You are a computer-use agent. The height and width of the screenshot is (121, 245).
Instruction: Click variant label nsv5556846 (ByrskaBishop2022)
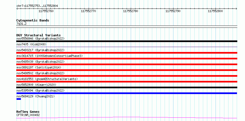click(x=40, y=38)
